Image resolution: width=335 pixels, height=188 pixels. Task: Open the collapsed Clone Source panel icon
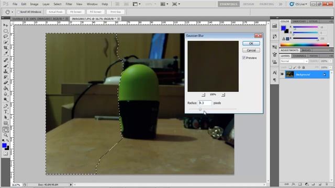pos(274,62)
